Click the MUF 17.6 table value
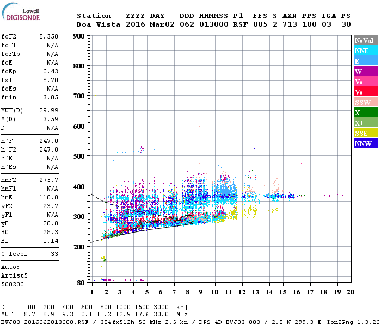 click(142, 315)
